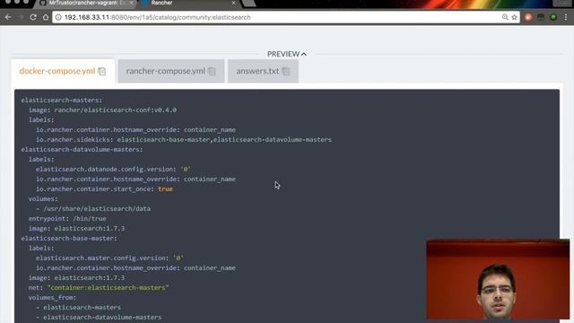This screenshot has height=323, width=574.
Task: Click the webcam video overlay thumbnail
Action: pos(498,279)
